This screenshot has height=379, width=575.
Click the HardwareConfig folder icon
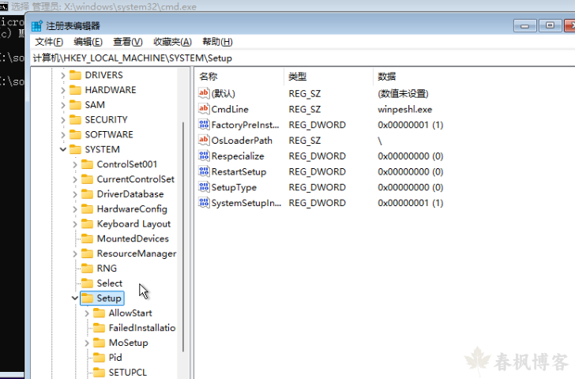[87, 209]
